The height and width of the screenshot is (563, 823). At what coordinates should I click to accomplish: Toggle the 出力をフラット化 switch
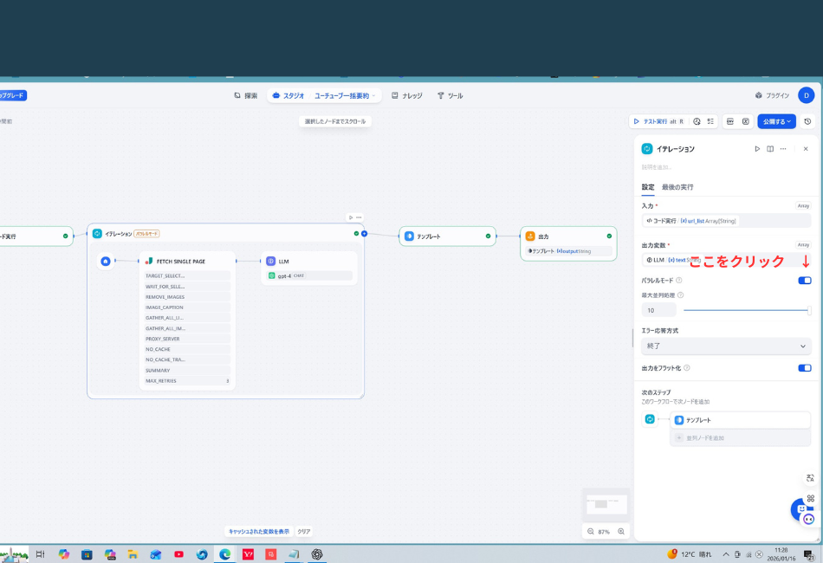[x=804, y=368]
